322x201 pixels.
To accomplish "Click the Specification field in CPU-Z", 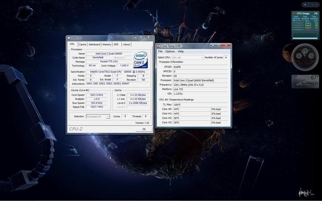I will point(118,72).
